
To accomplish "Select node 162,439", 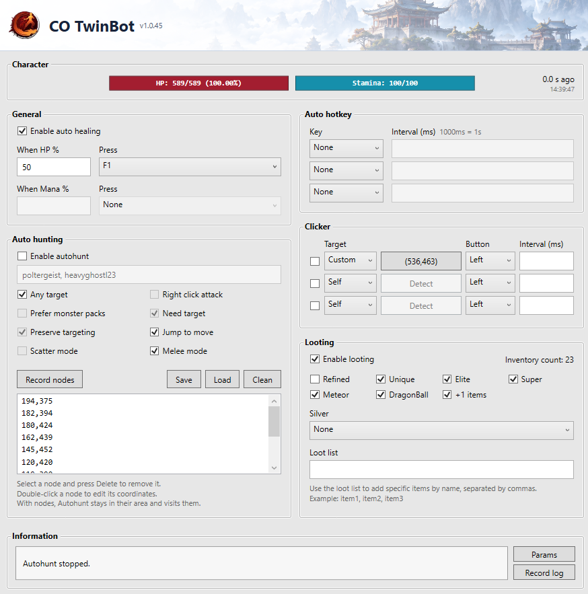I will click(x=37, y=437).
